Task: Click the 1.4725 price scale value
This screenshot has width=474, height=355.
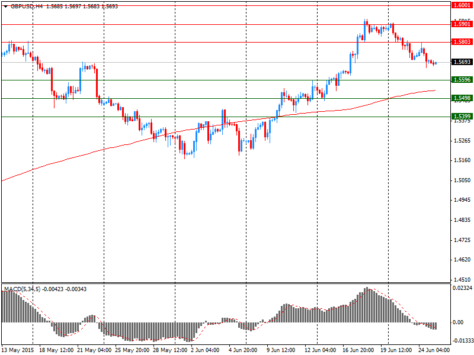Action: [x=463, y=240]
